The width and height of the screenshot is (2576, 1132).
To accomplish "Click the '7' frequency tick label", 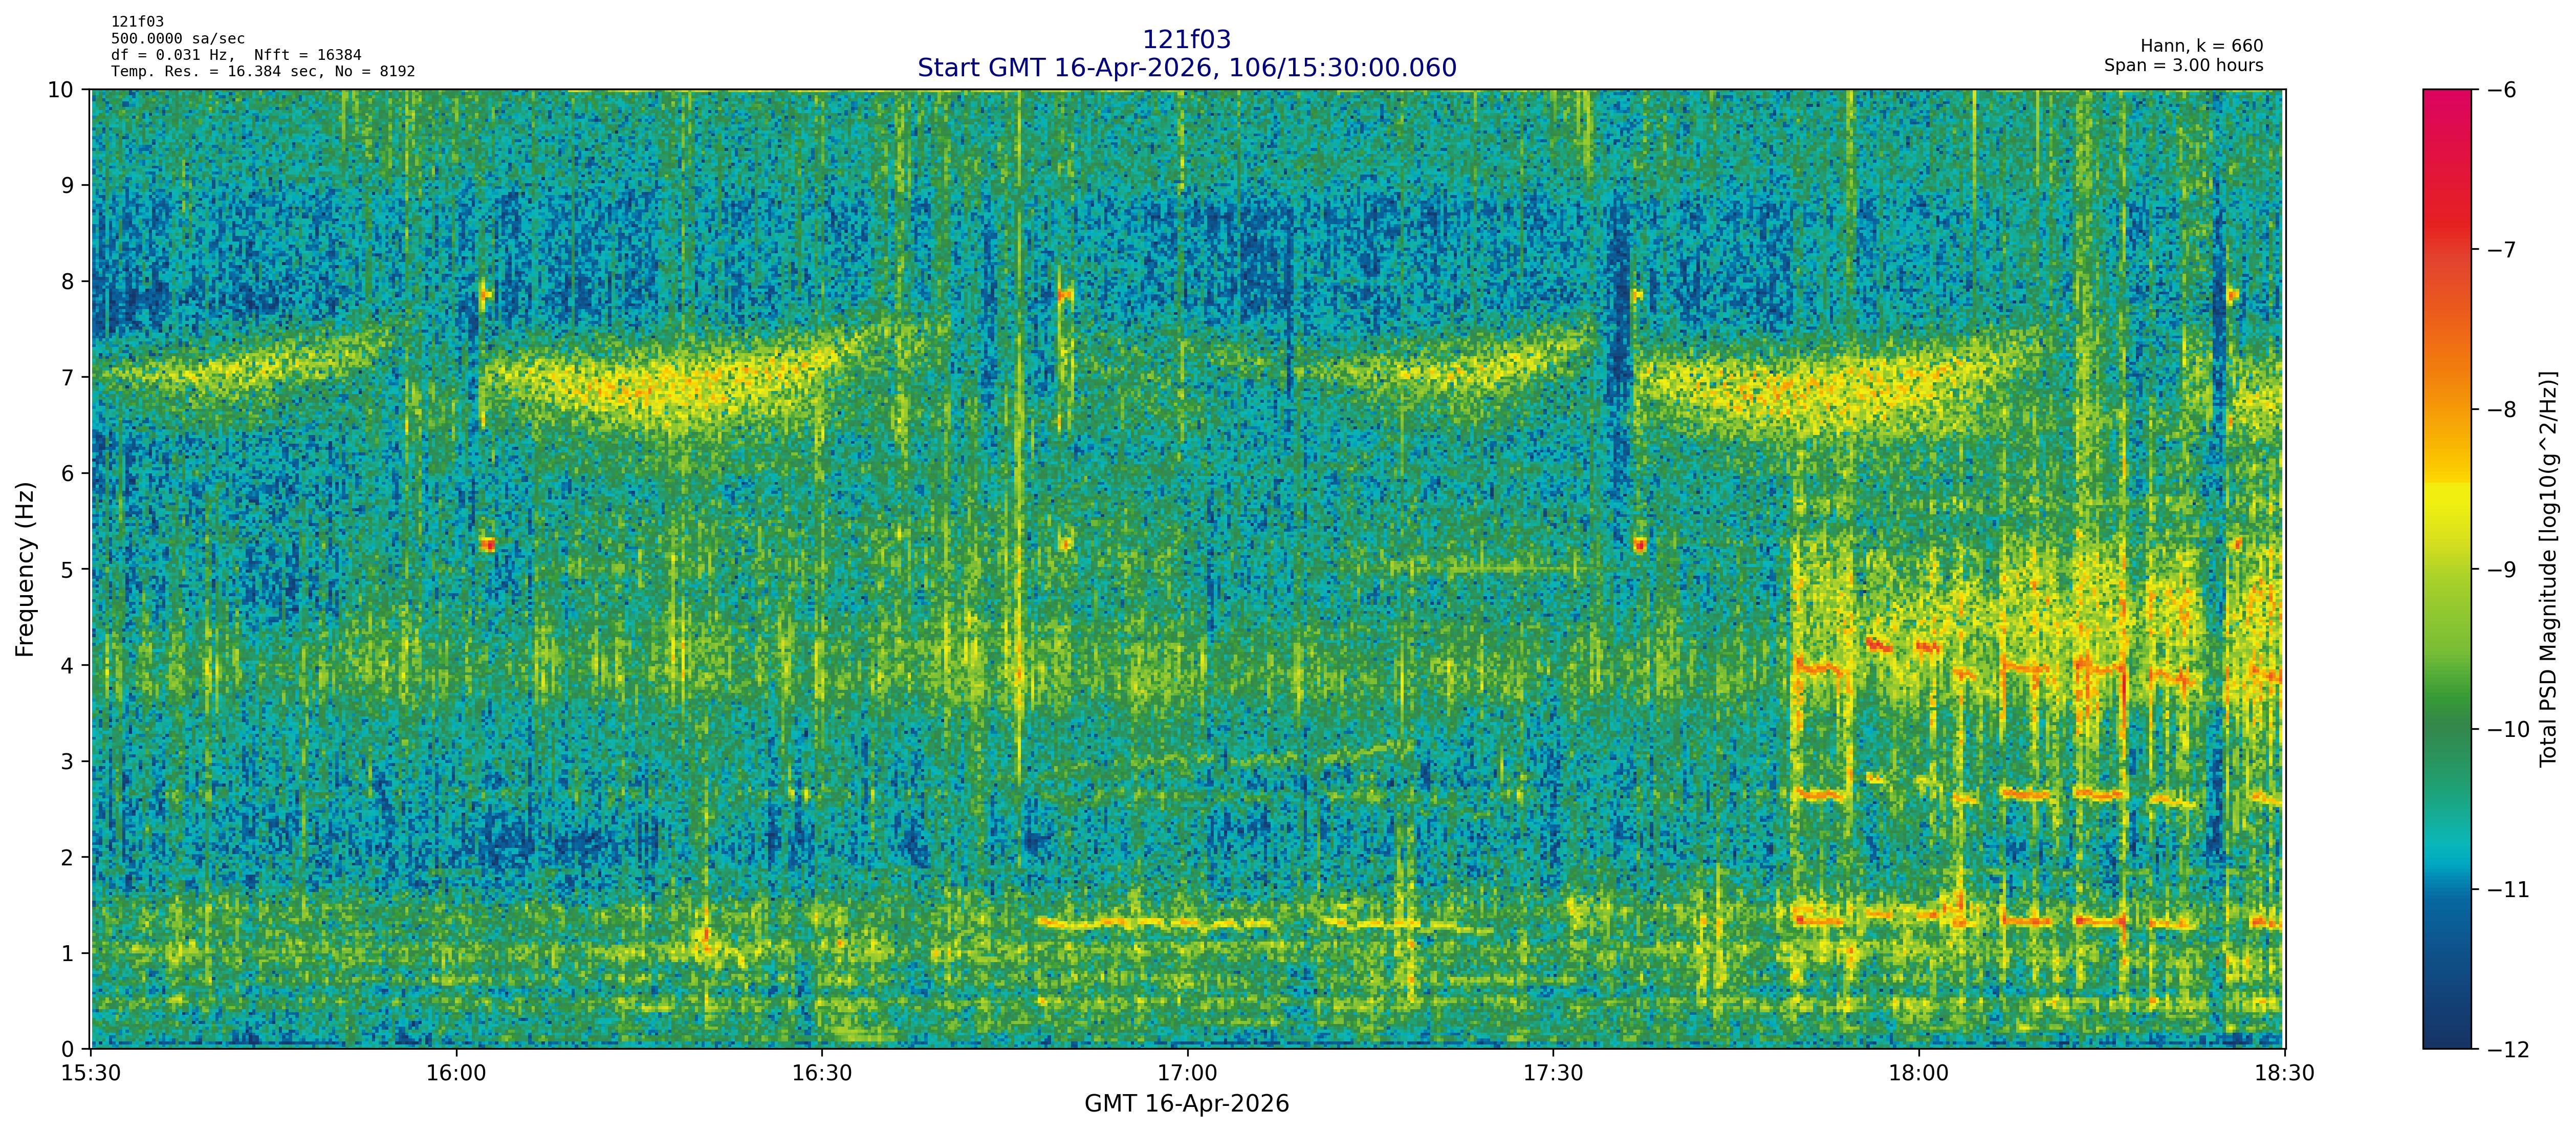I will pyautogui.click(x=68, y=377).
